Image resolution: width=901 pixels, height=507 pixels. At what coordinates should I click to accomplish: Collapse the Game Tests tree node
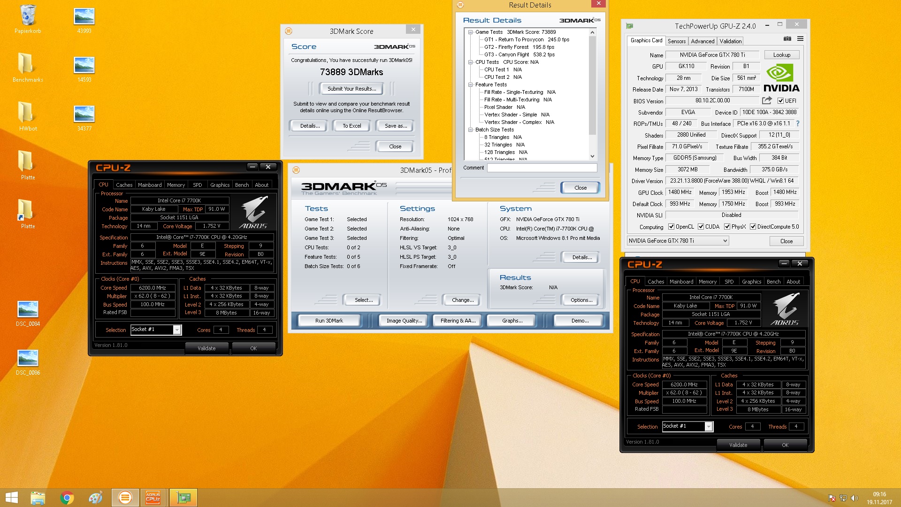click(x=470, y=32)
